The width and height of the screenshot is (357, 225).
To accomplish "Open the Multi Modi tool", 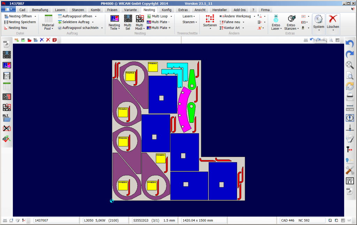I will point(139,23).
